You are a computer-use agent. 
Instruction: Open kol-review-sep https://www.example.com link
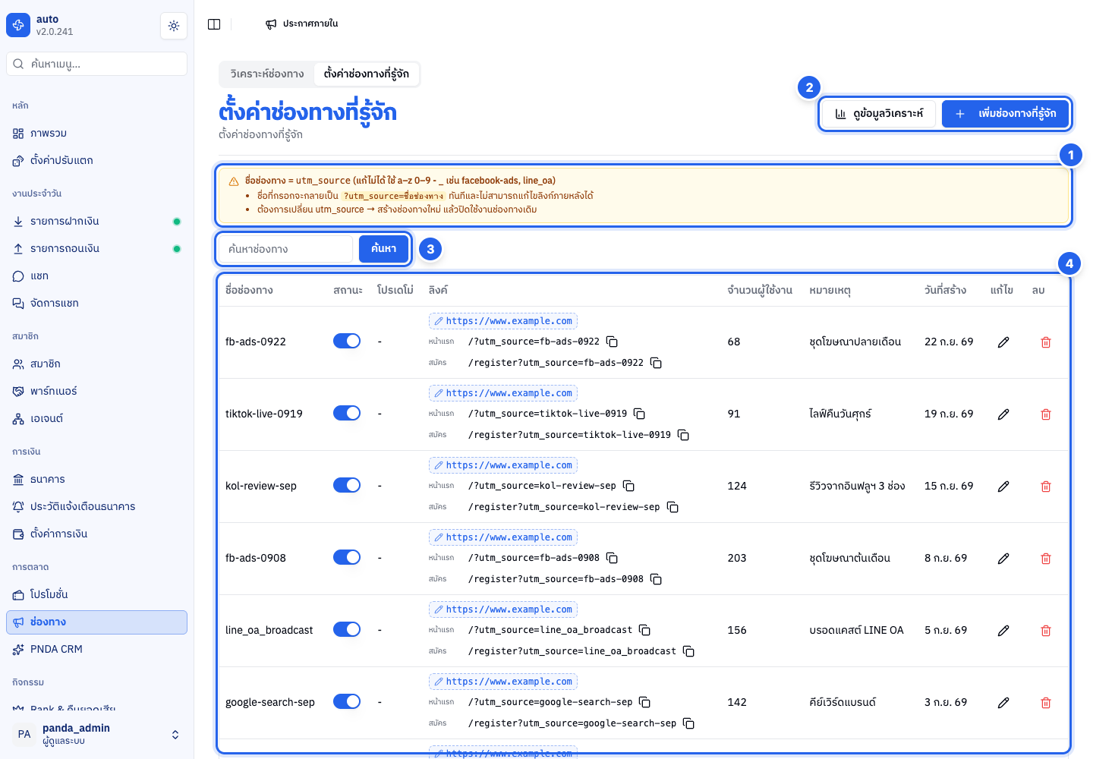[503, 465]
